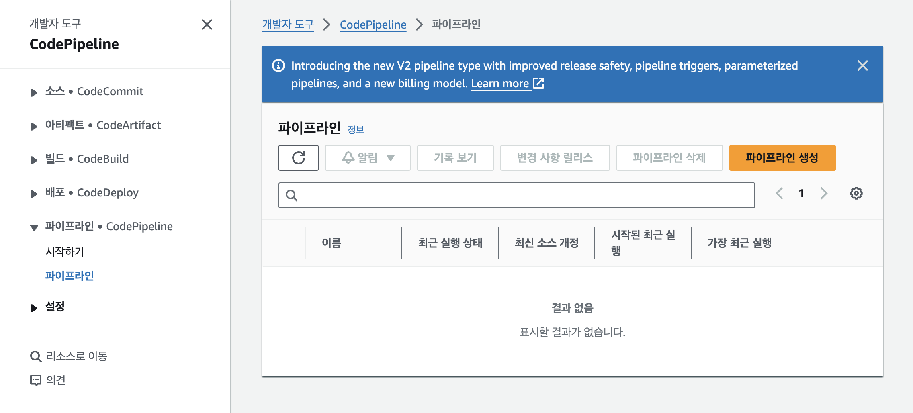Click 최근 실행 상태 column header
Viewport: 913px width, 413px height.
[450, 243]
